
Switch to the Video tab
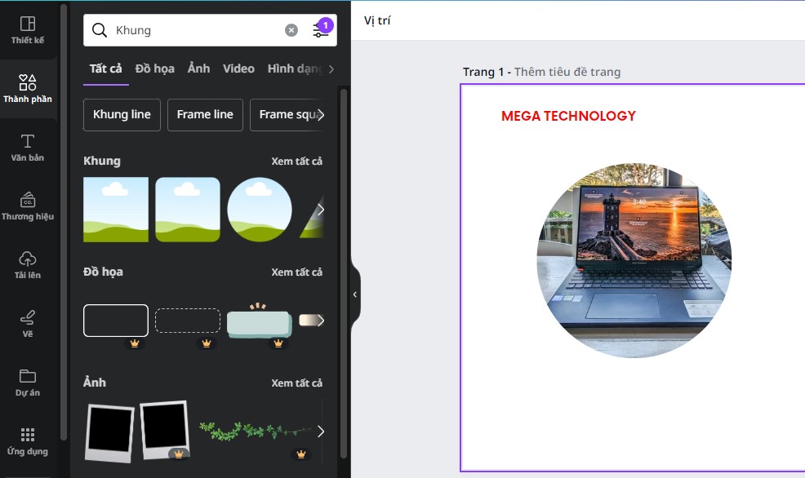[x=238, y=69]
